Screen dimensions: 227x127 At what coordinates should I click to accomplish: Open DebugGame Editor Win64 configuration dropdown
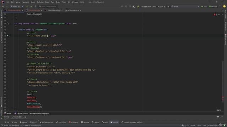point(153,6)
